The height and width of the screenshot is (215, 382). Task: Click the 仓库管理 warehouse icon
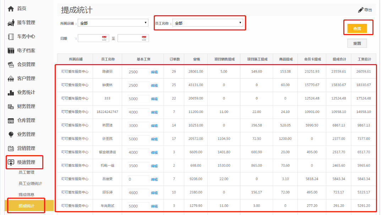click(x=11, y=120)
